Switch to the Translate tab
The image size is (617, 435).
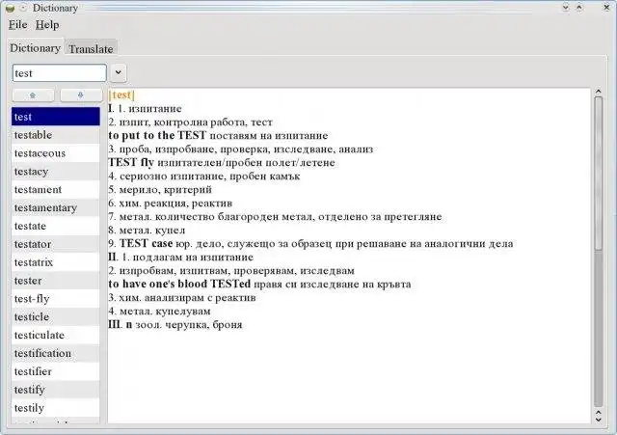[91, 49]
